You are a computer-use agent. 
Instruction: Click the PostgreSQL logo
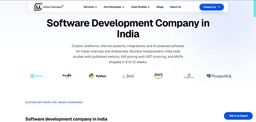pos(219,76)
